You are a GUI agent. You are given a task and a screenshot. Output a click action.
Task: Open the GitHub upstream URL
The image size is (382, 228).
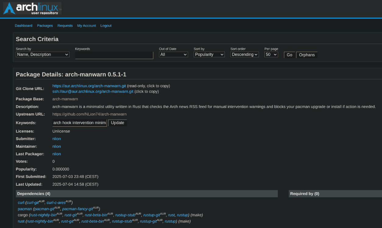click(x=89, y=114)
